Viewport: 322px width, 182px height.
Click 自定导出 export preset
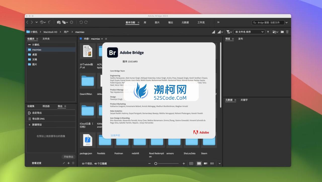coord(51,113)
